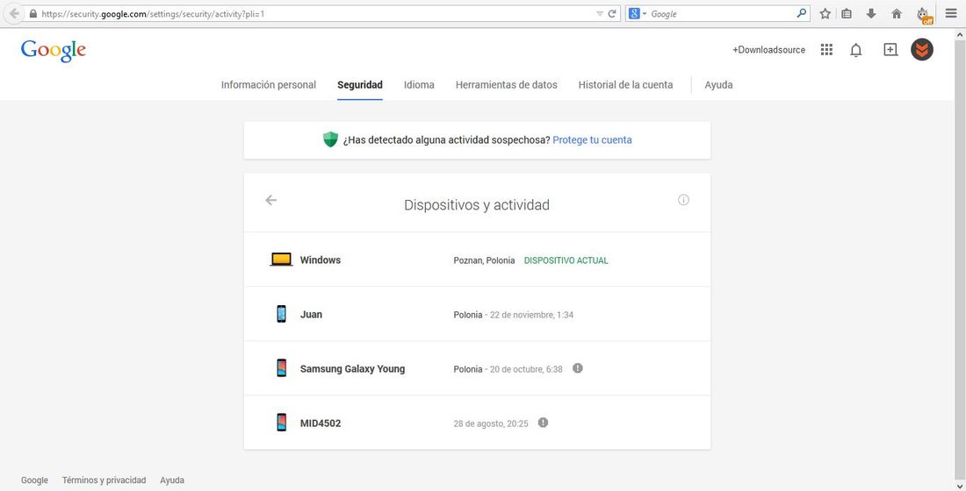Open the Ayuda tab in the navigation
Screen dimensions: 966x491
(x=718, y=85)
